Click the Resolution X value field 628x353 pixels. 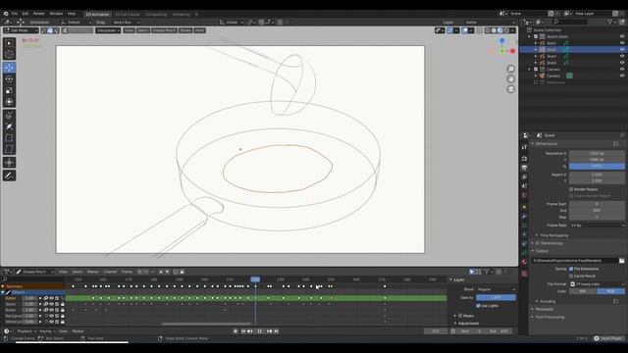point(597,153)
